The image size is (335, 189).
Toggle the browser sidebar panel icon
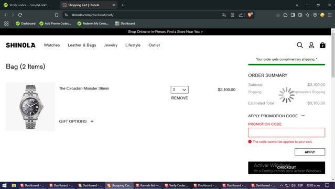[293, 15]
